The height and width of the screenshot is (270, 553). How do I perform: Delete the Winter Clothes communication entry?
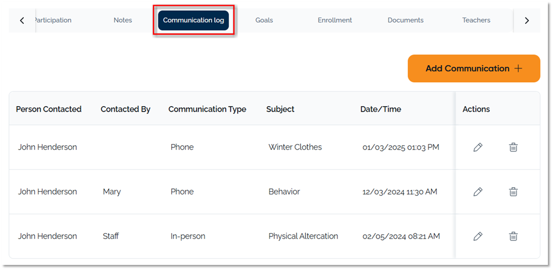pos(513,147)
